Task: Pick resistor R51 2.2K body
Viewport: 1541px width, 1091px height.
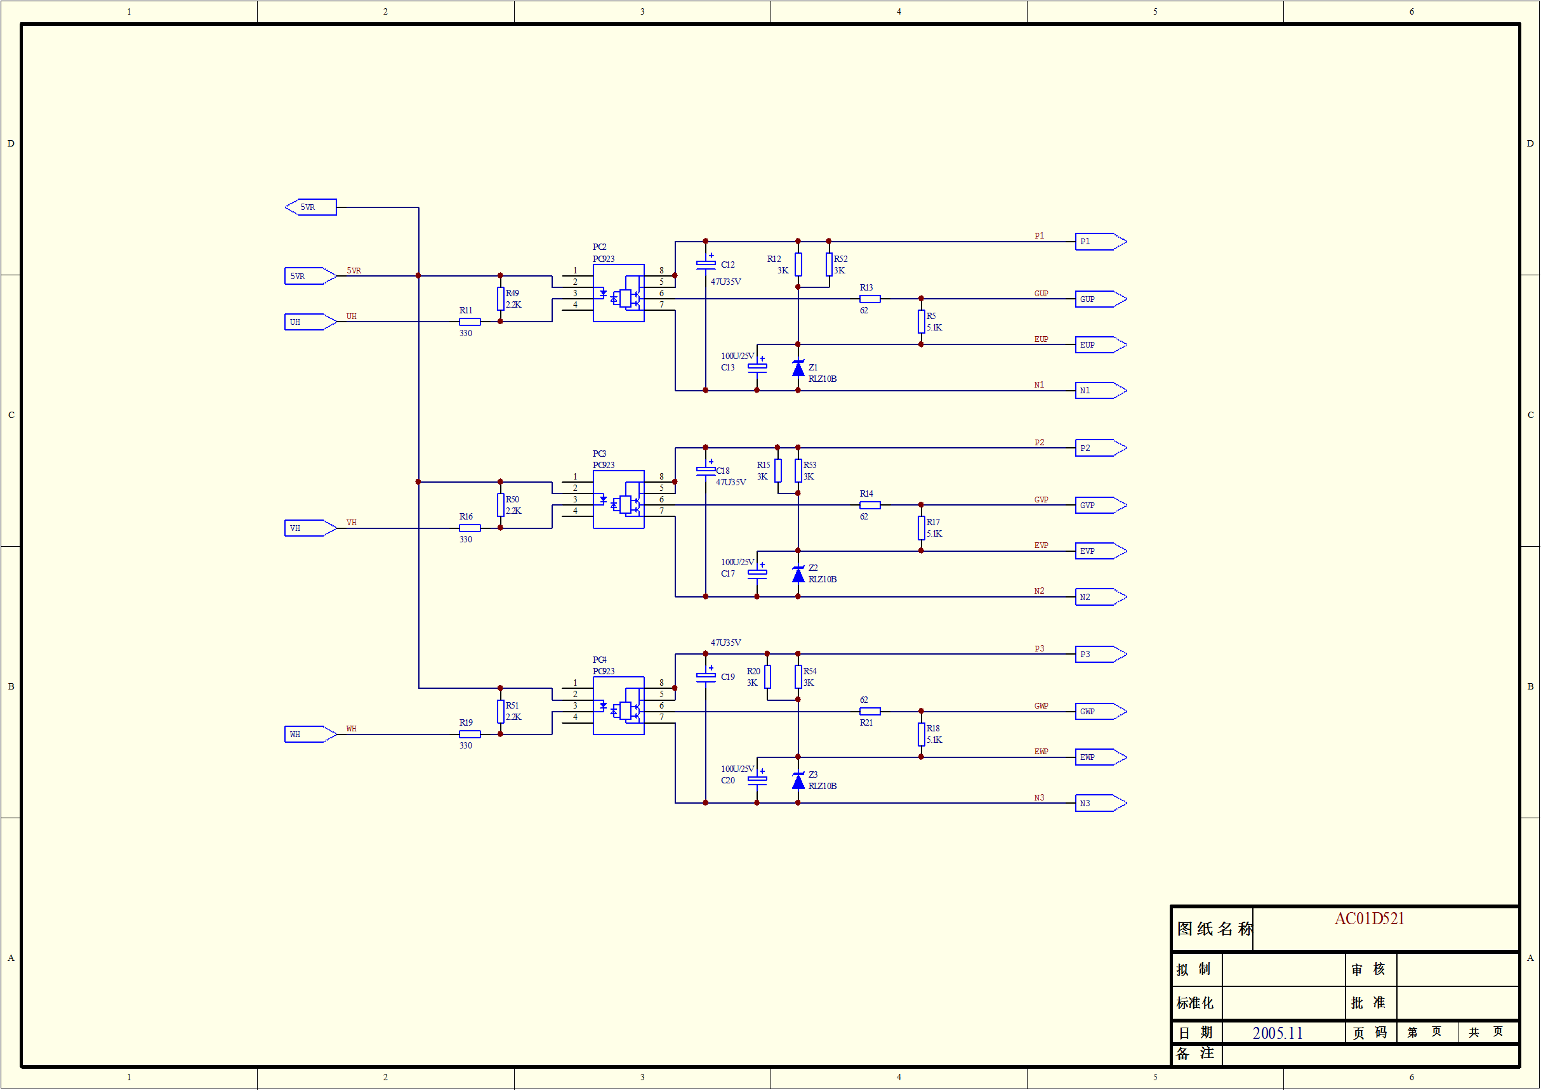Action: [501, 712]
